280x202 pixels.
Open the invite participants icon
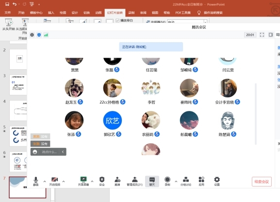pos(117,181)
